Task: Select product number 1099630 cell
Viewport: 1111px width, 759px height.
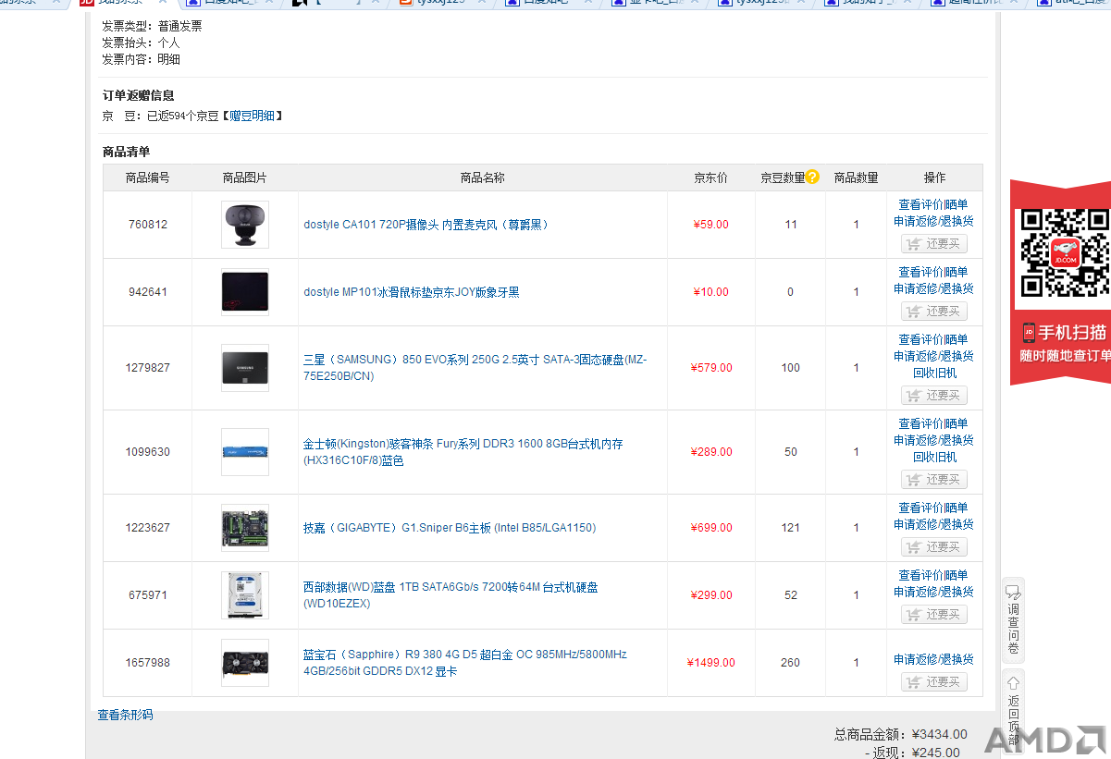Action: [148, 452]
